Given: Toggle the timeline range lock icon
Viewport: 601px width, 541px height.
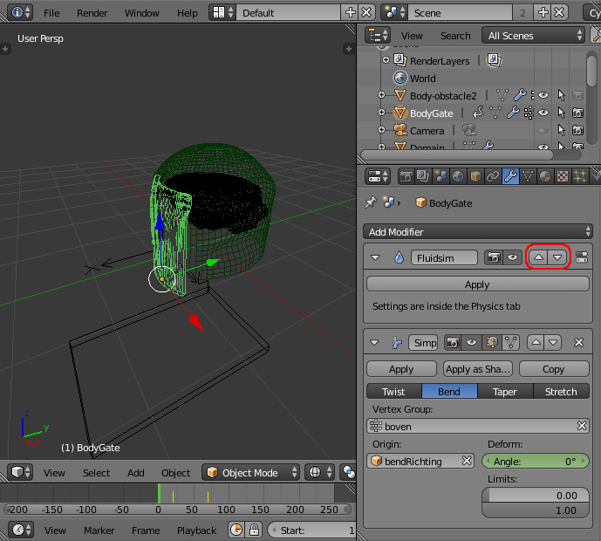Looking at the screenshot, I should coord(253,530).
